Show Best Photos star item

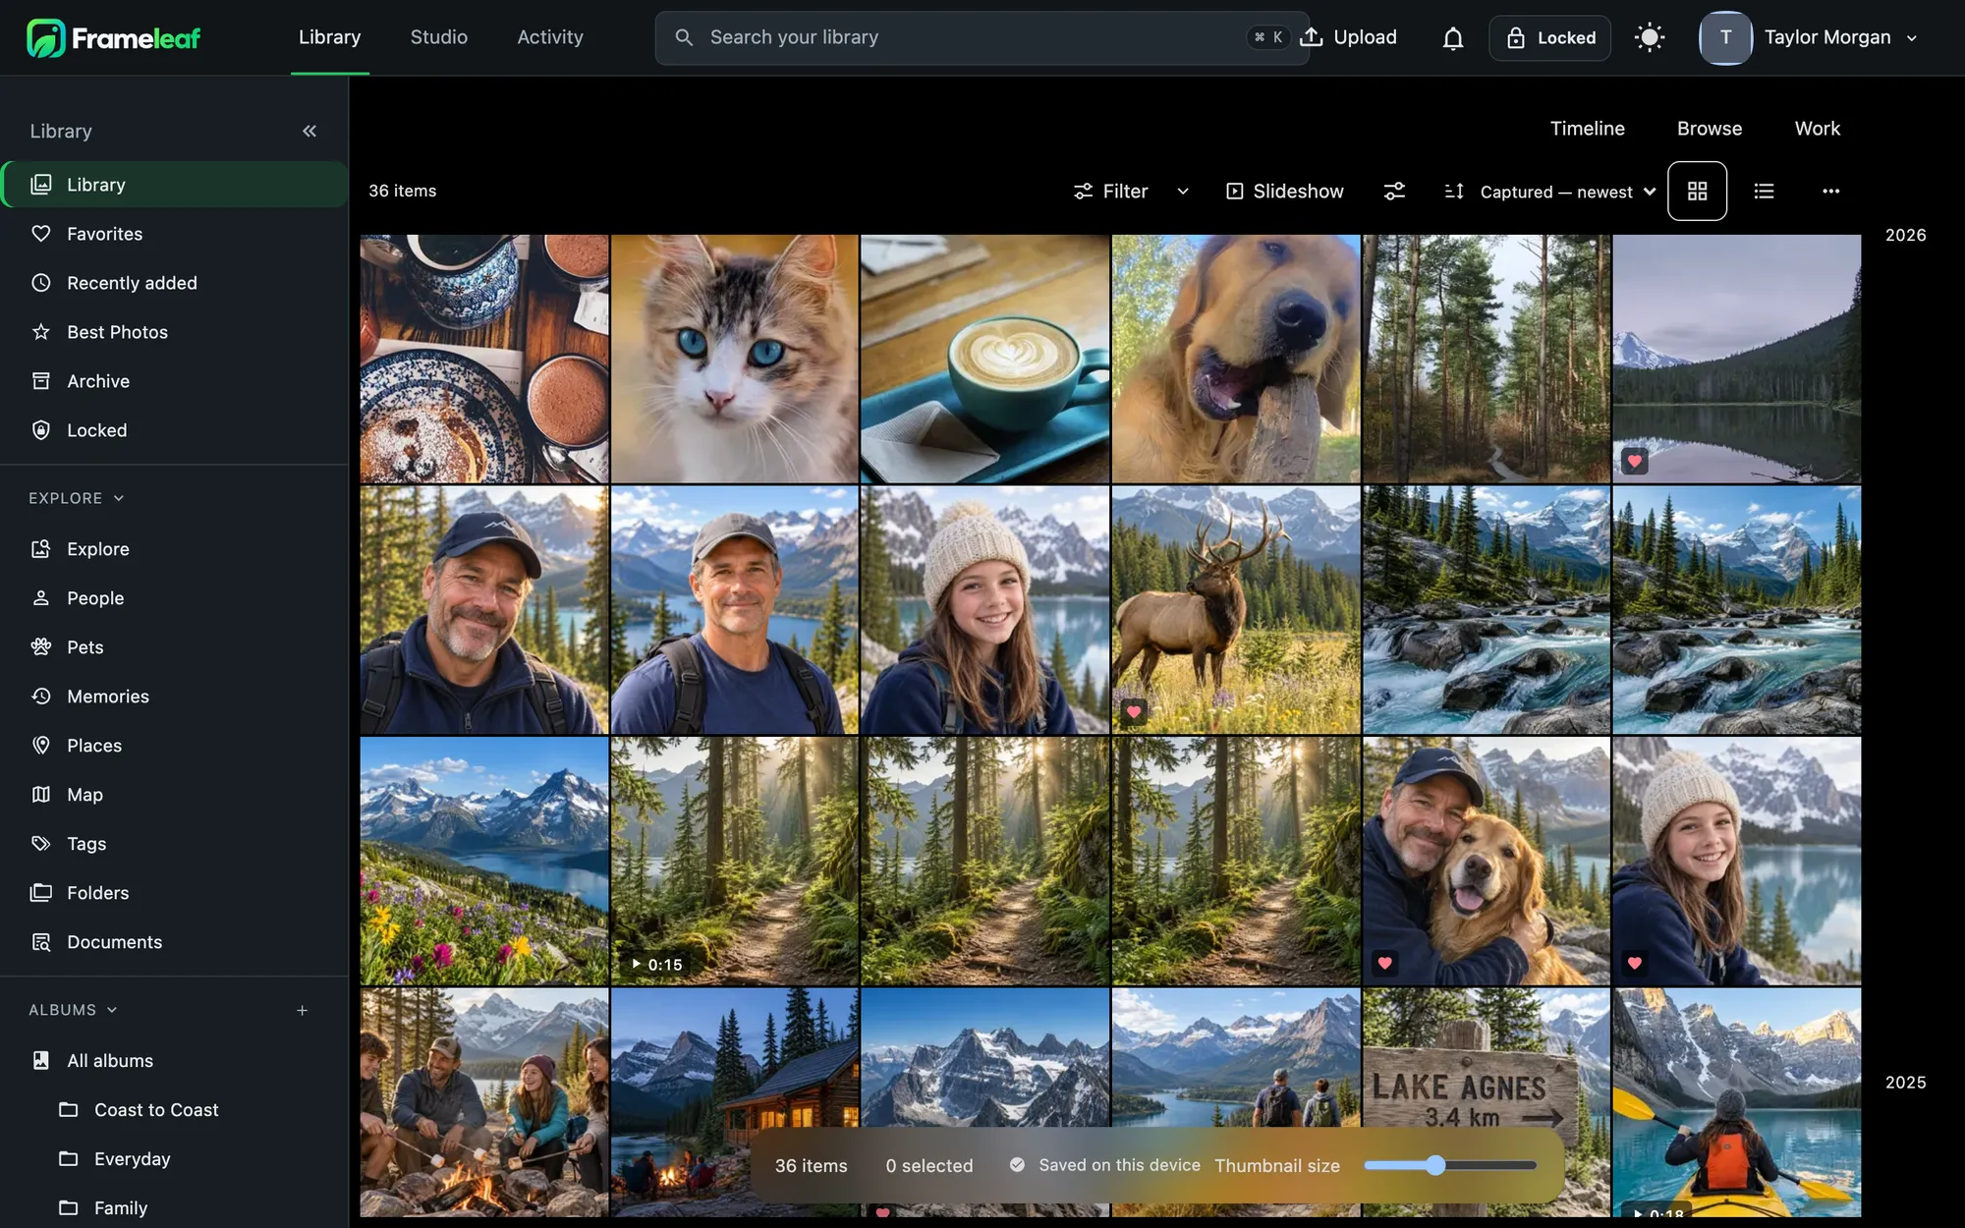point(175,332)
